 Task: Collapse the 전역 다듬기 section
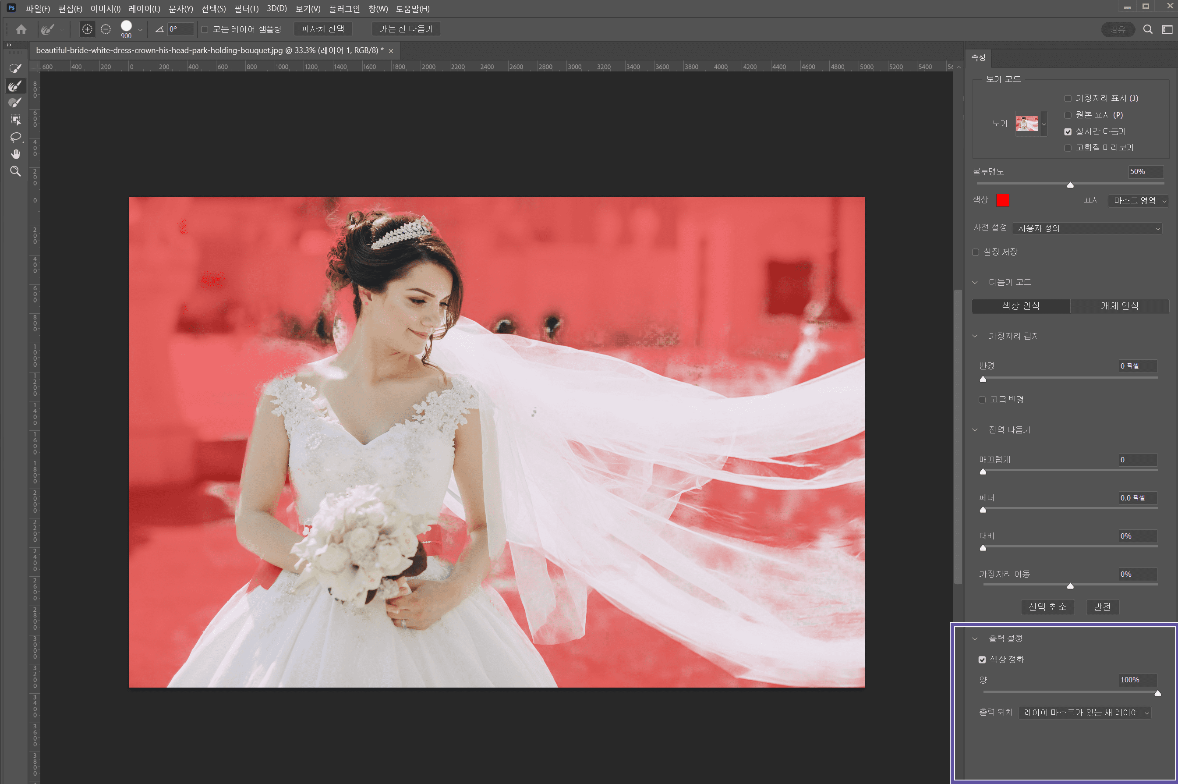(975, 430)
